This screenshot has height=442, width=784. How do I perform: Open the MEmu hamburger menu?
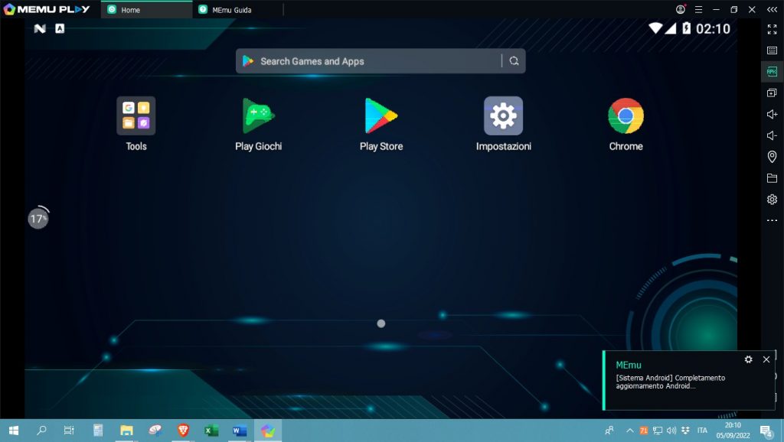pos(697,9)
